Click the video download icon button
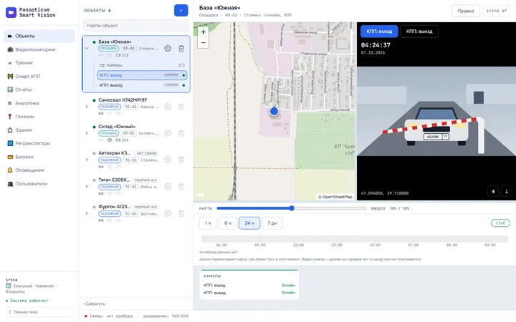Image resolution: width=516 pixels, height=322 pixels. point(507,191)
